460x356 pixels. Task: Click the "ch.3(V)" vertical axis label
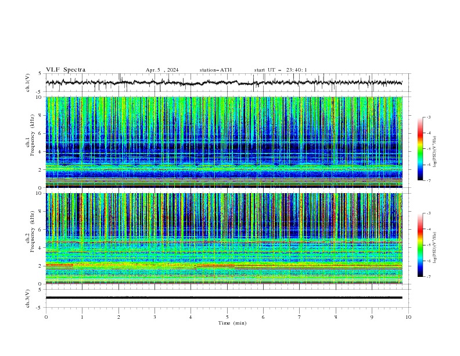pos(28,298)
